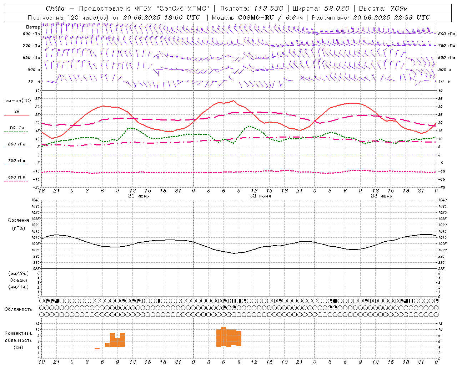Click the Широта: 52.026 latitude value

coord(321,9)
